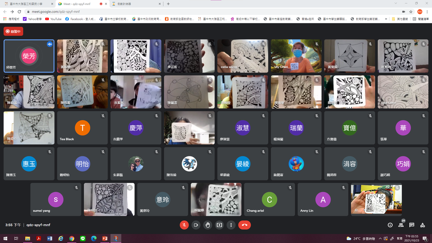The height and width of the screenshot is (243, 432).
Task: Open PowerPoint from the taskbar
Action: [105, 238]
